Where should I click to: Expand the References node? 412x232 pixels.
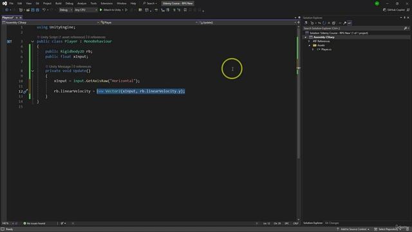click(x=309, y=41)
